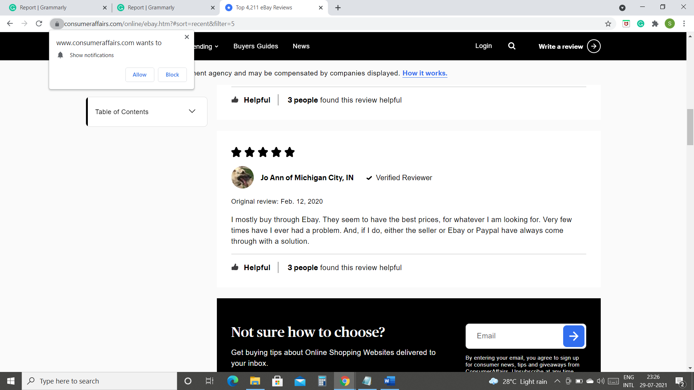Open the Extensions puzzle icon
The height and width of the screenshot is (390, 694).
tap(655, 24)
